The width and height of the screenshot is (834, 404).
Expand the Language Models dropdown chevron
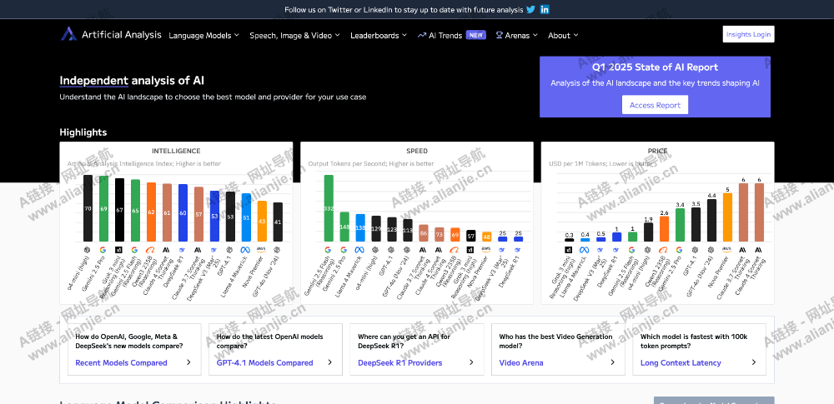[x=237, y=36]
